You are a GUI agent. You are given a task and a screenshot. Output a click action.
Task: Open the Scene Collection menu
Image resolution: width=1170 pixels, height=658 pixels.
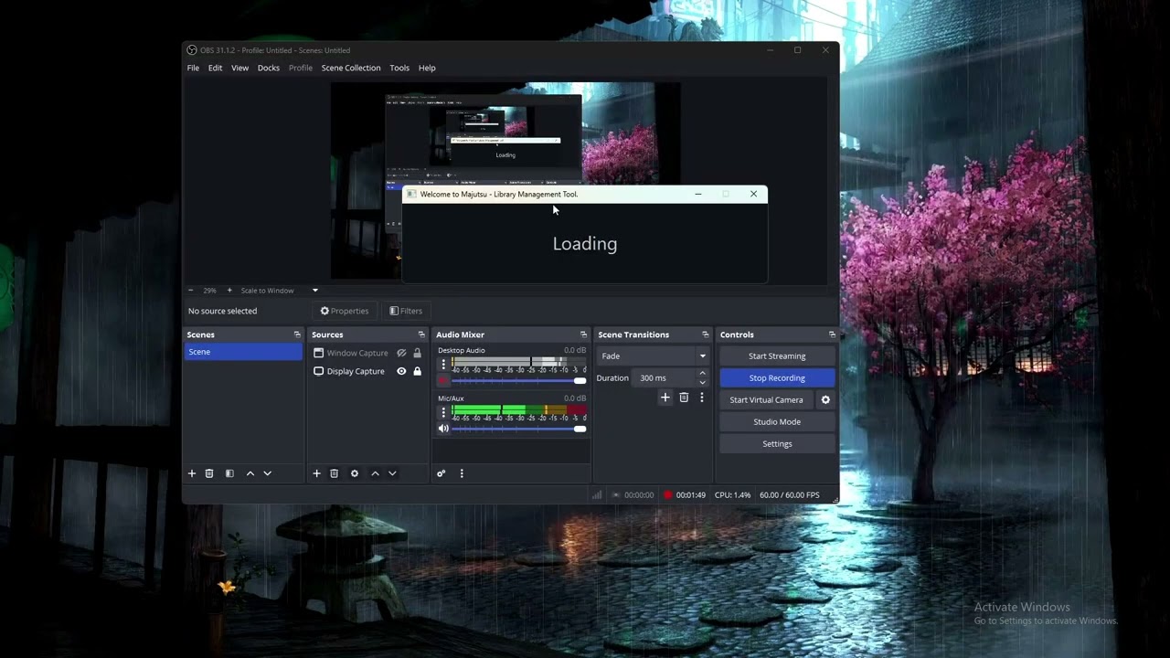(351, 68)
